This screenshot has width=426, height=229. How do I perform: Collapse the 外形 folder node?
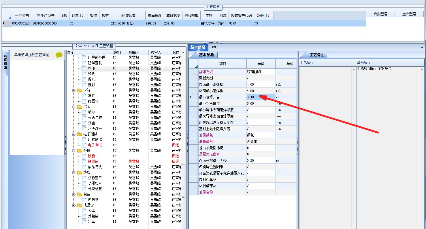(x=74, y=151)
